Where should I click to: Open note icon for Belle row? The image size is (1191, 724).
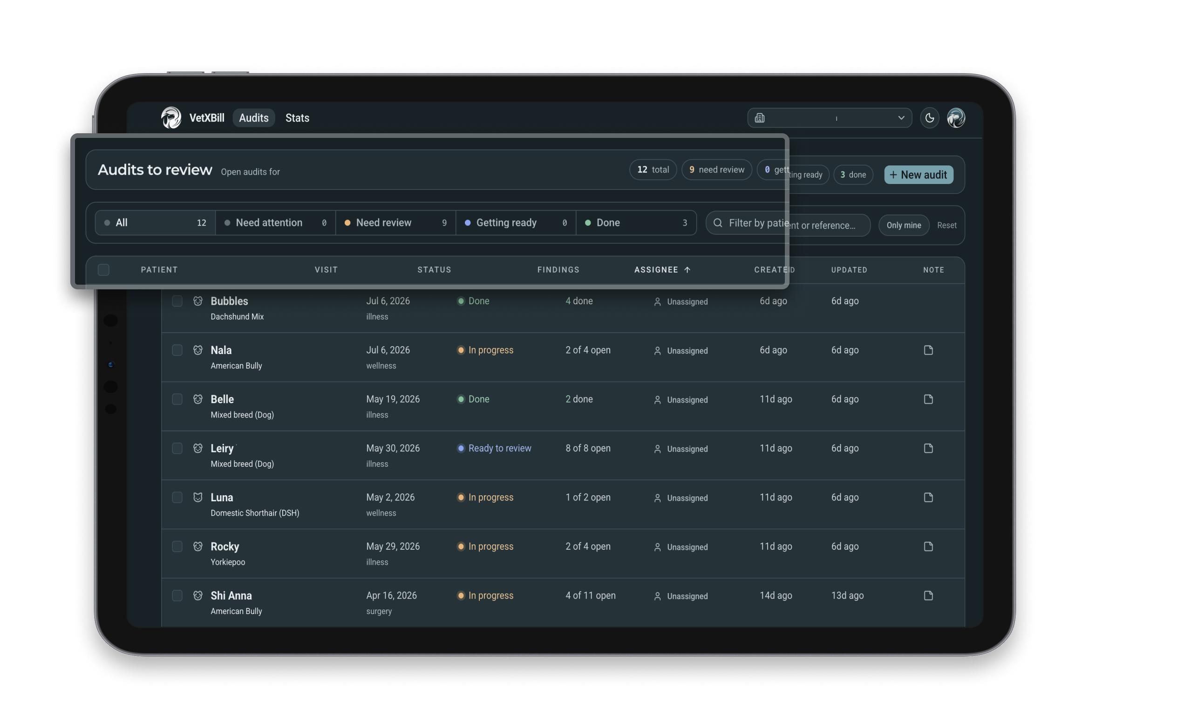point(928,399)
